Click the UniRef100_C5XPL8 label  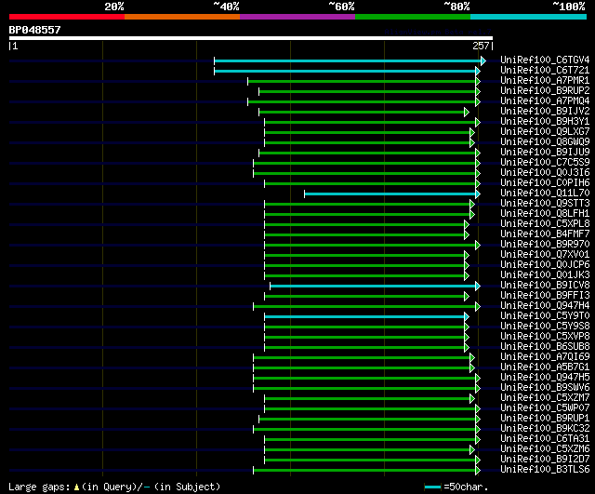tap(545, 224)
